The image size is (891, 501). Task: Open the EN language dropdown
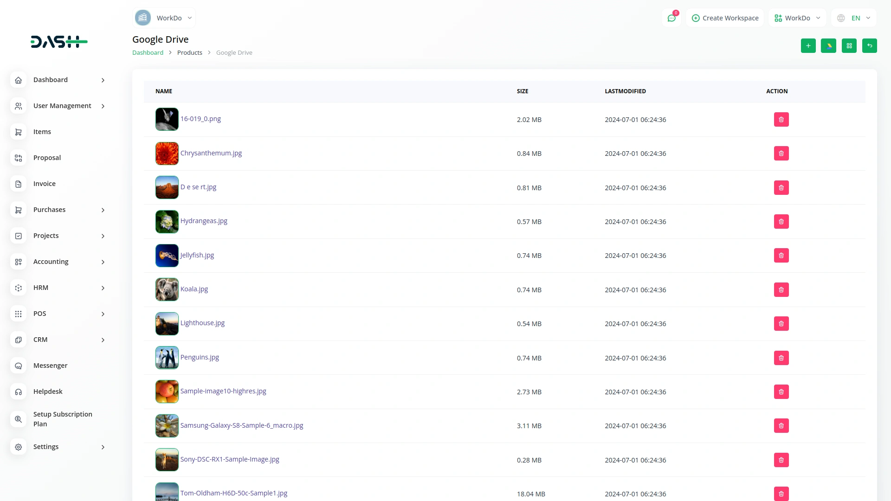857,18
